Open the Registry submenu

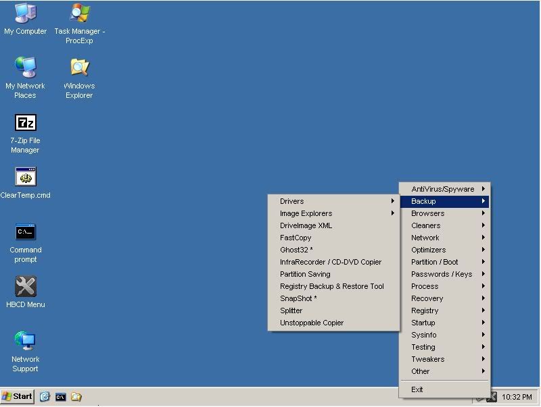tap(444, 310)
